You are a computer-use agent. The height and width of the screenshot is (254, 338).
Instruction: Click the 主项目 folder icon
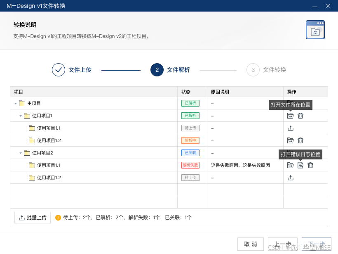tap(22, 103)
